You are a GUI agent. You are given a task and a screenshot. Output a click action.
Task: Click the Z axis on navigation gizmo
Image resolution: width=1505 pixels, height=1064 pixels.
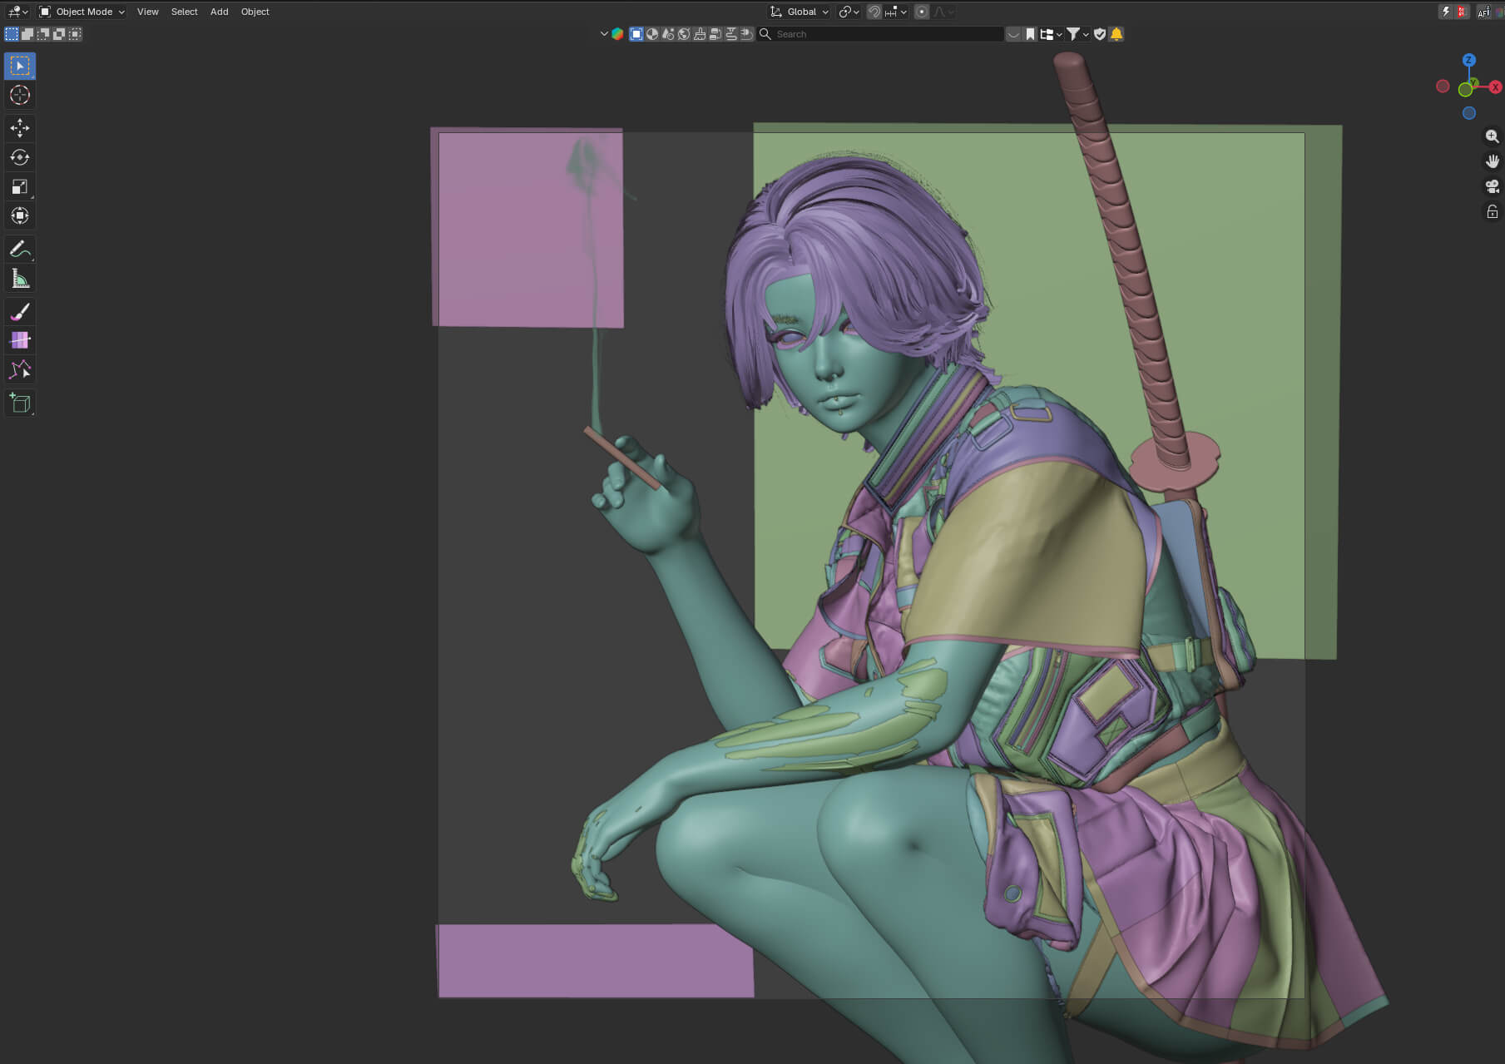point(1469,60)
